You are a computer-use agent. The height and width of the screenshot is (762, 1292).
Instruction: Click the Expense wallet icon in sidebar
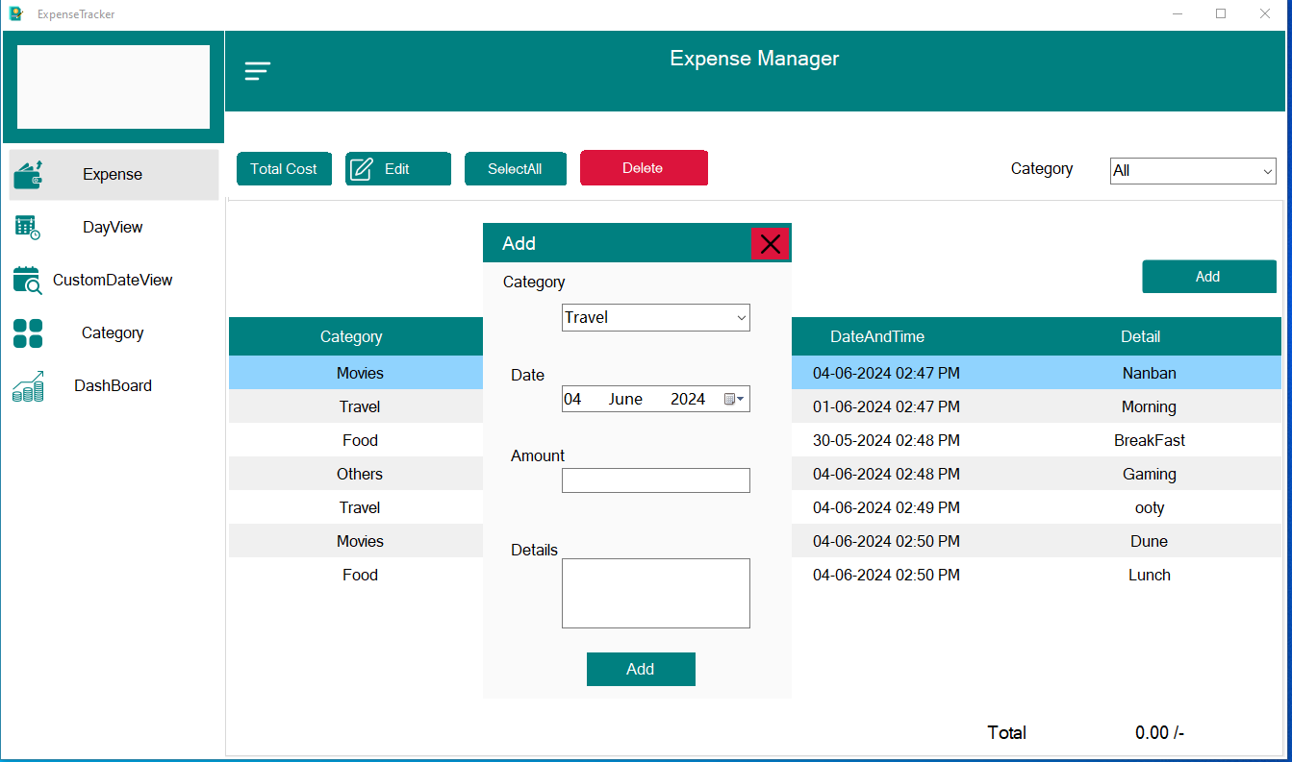(29, 174)
